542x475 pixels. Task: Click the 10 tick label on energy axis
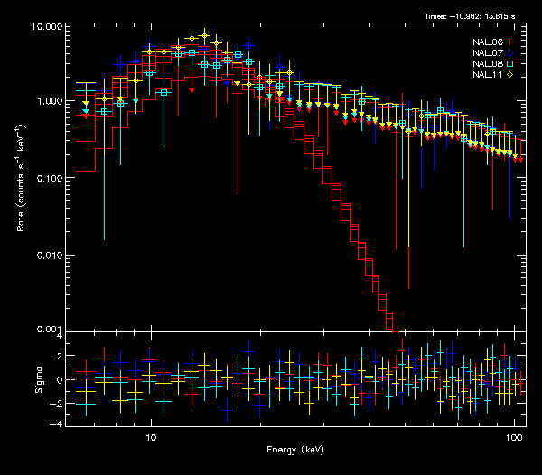(152, 436)
